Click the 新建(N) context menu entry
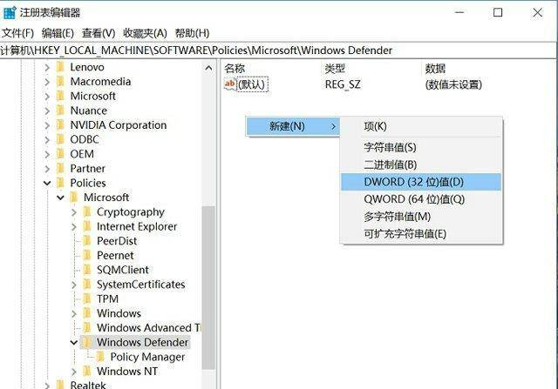Viewport: 558px width, 389px height. (293, 126)
